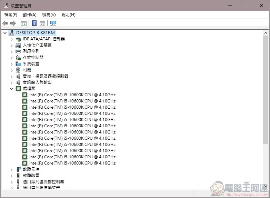Expand the 系統裝置 node

[11, 64]
